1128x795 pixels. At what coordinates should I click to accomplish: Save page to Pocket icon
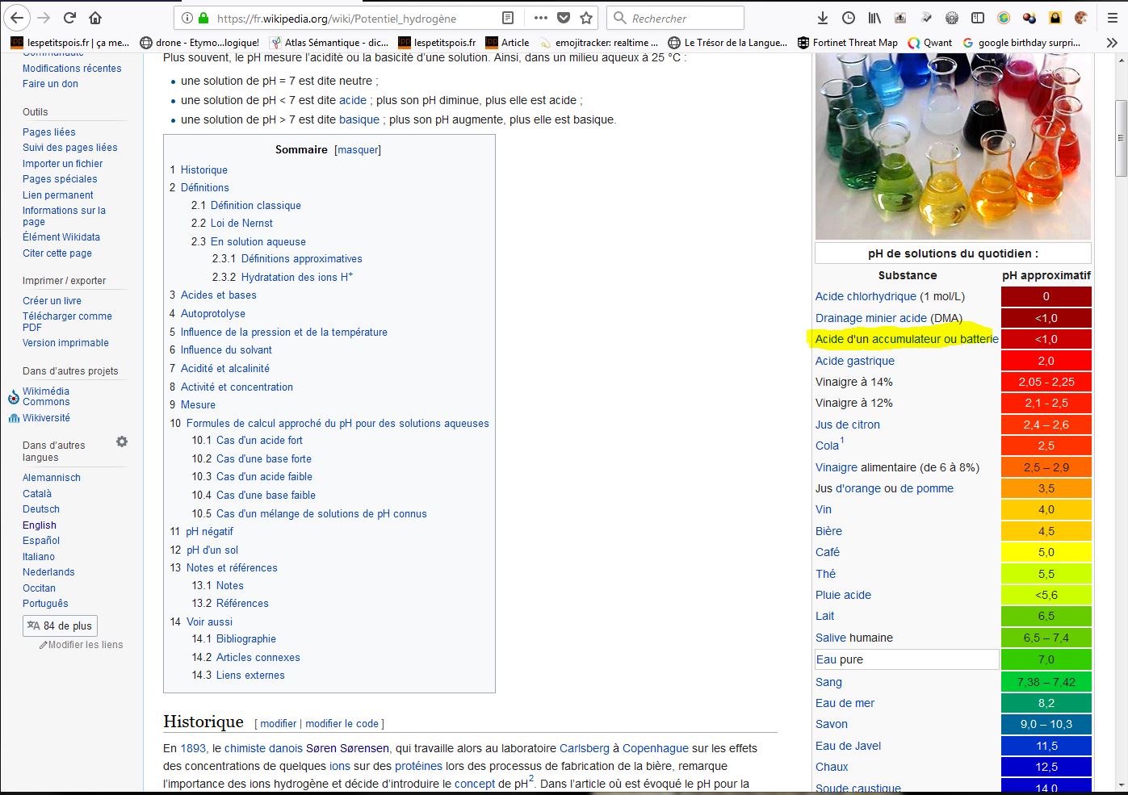pos(564,18)
